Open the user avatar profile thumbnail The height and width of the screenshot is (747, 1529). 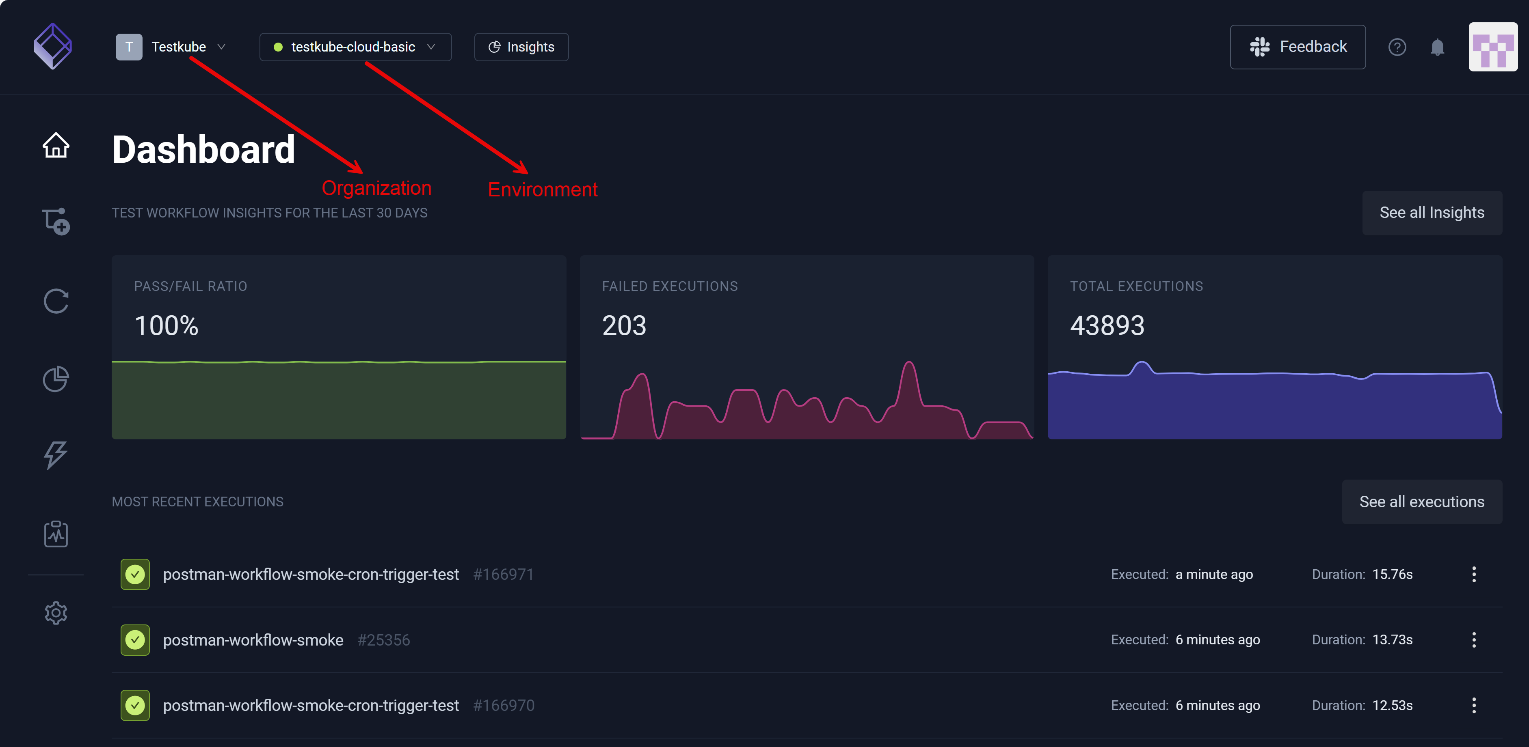[x=1492, y=47]
